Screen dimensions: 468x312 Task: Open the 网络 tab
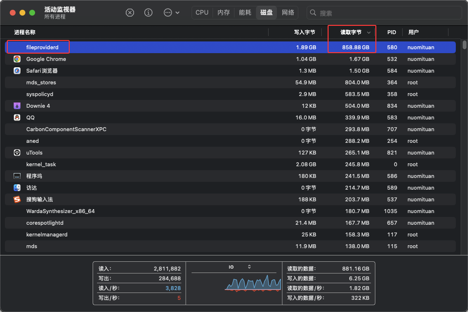[x=288, y=13]
